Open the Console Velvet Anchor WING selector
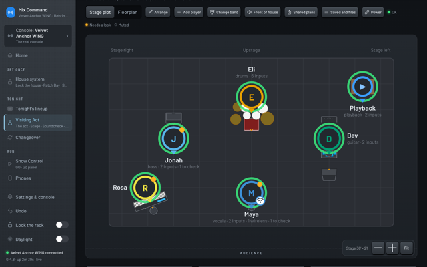427x267 pixels. coord(38,36)
